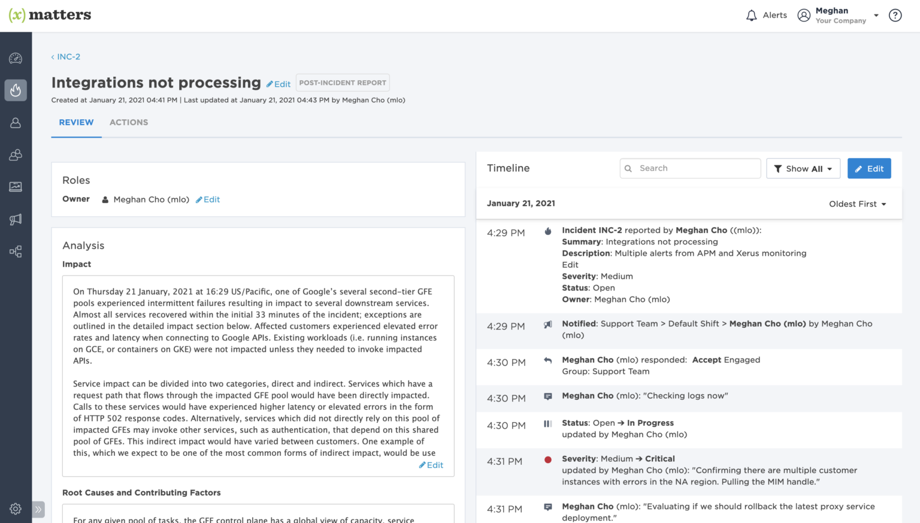Open the megaphone messaging sidebar icon
Image resolution: width=920 pixels, height=523 pixels.
[16, 219]
